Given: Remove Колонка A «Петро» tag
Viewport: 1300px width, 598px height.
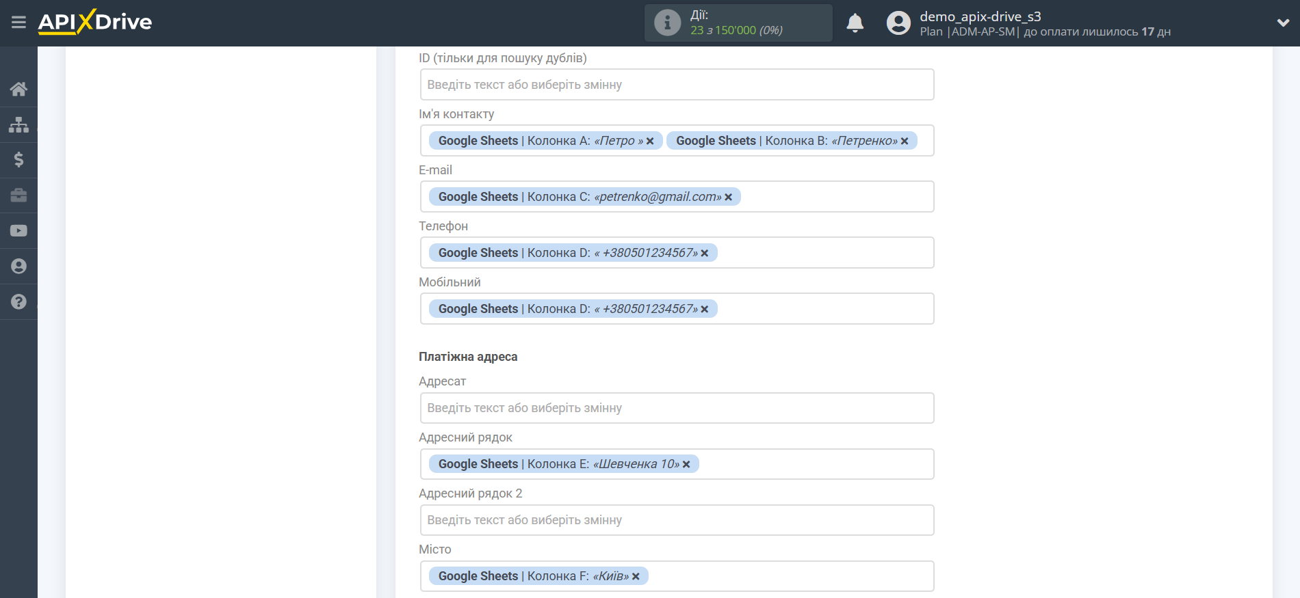Looking at the screenshot, I should [650, 141].
